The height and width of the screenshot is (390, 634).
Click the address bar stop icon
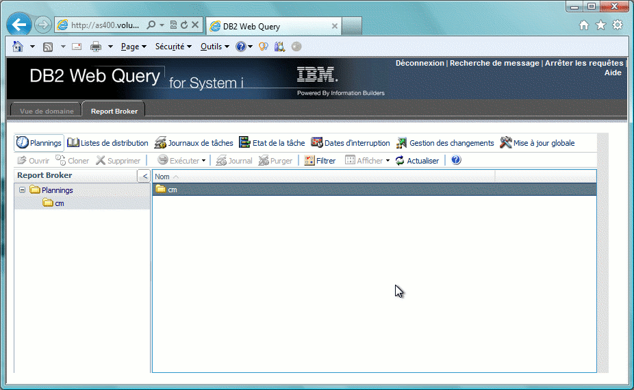click(x=195, y=25)
